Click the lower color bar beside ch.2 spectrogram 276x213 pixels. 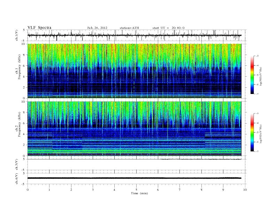(x=252, y=132)
